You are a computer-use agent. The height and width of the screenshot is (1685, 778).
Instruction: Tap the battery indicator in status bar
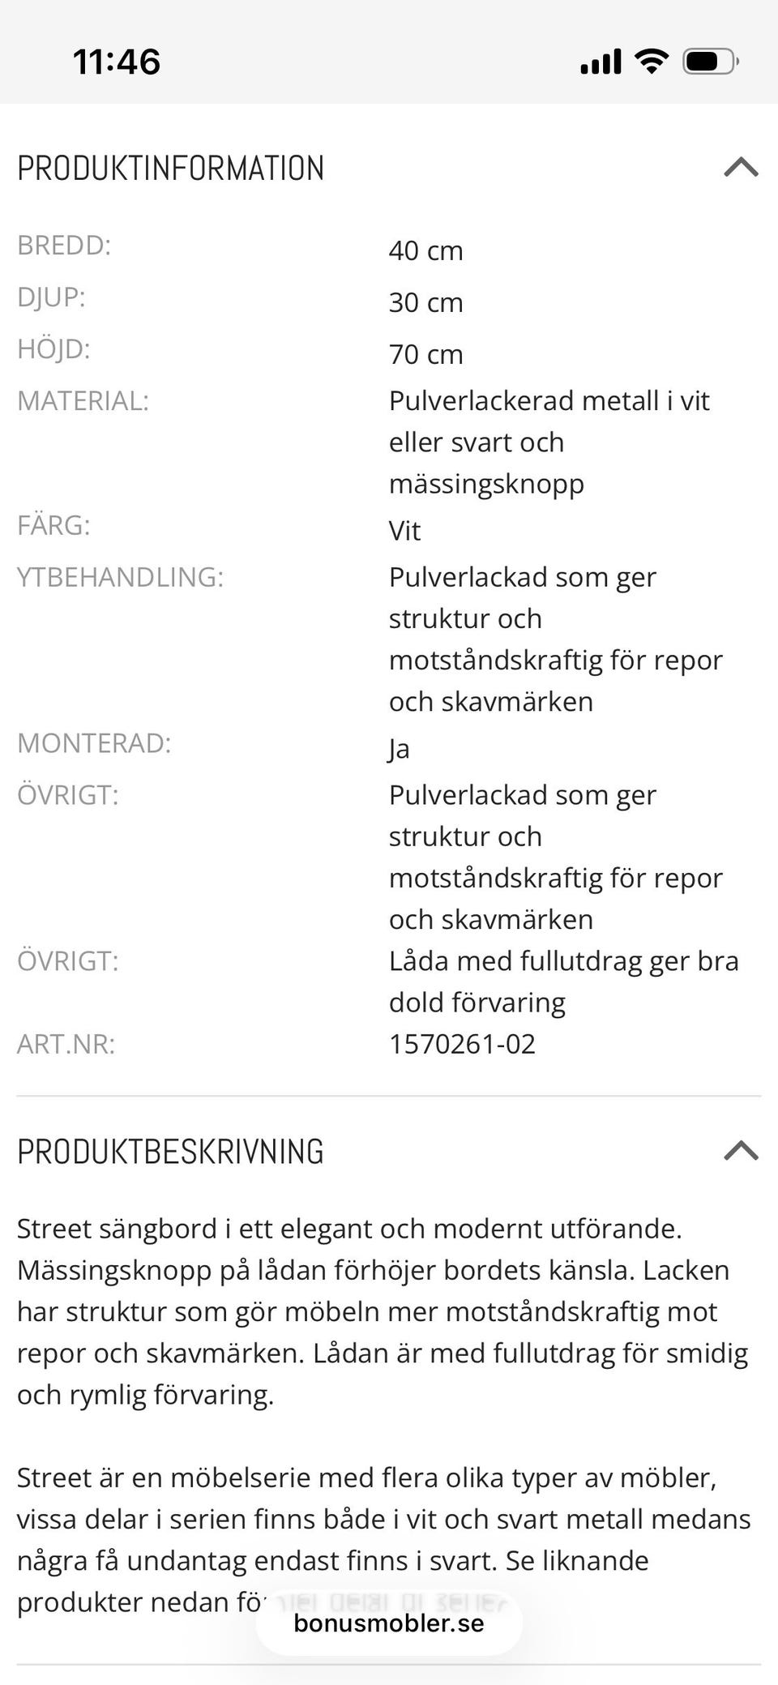pos(707,60)
